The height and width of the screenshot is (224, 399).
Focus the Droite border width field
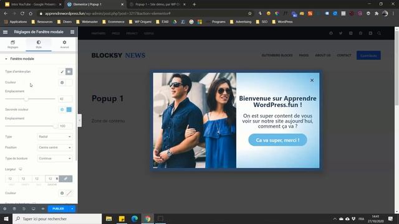coord(25,179)
